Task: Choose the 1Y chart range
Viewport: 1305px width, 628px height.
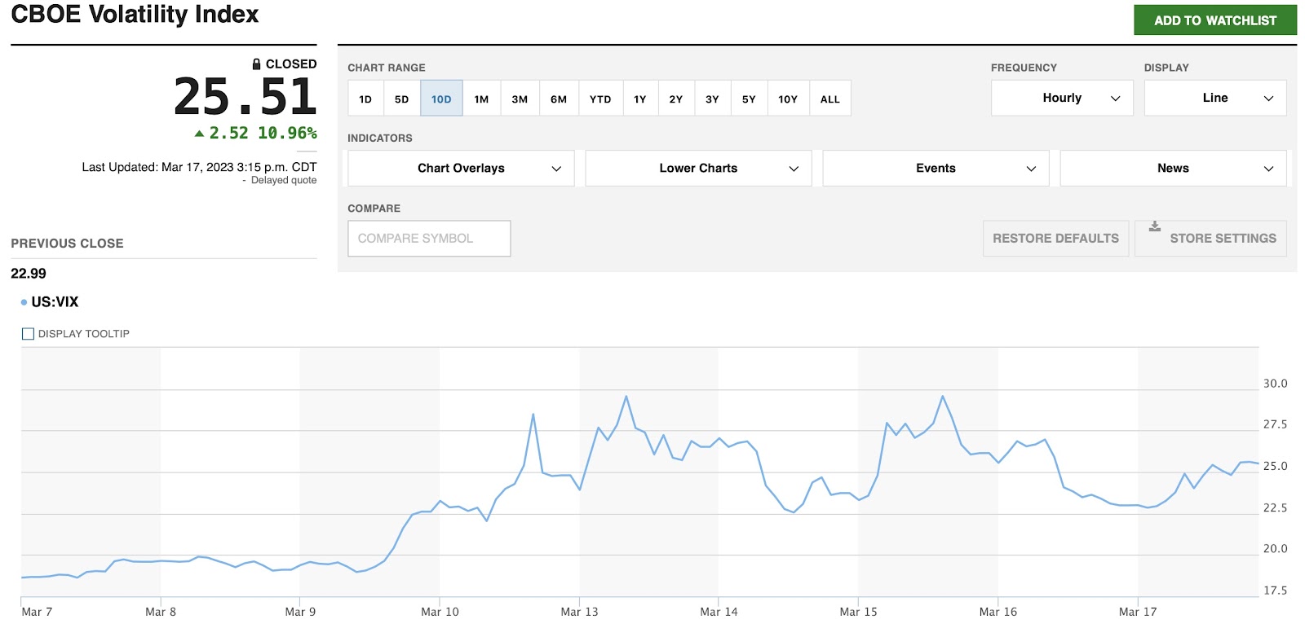Action: pos(640,99)
